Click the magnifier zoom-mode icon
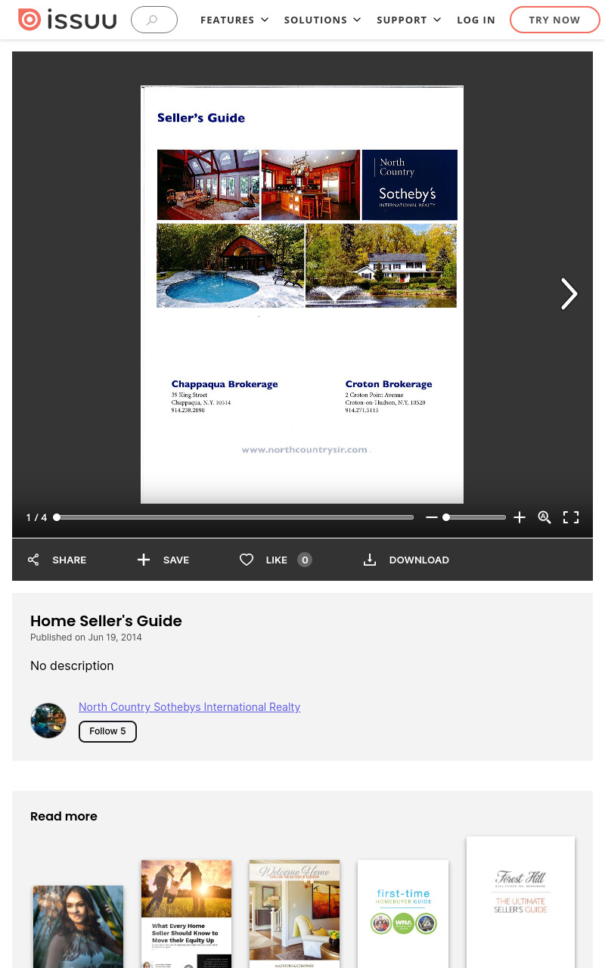 544,517
